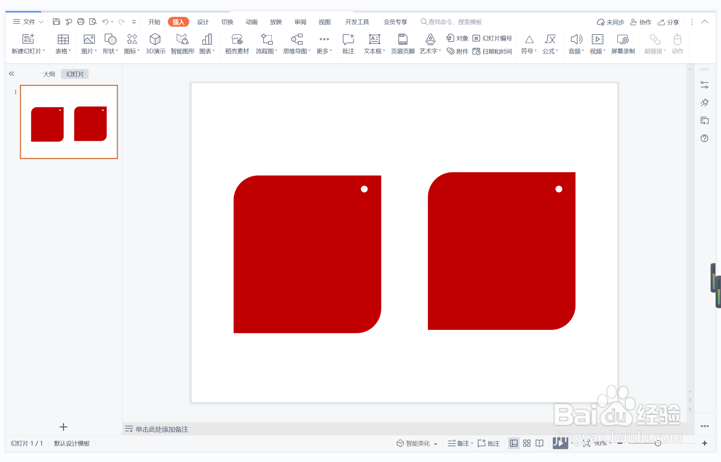Expand the 智能美化 dropdown arrow
The height and width of the screenshot is (462, 721).
436,443
